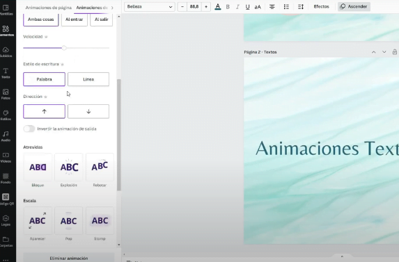Open the Belleza font dropdown
Screen dimensions: 399x262
(150, 6)
